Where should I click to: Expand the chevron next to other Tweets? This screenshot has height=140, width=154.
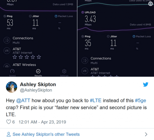tap(146, 134)
